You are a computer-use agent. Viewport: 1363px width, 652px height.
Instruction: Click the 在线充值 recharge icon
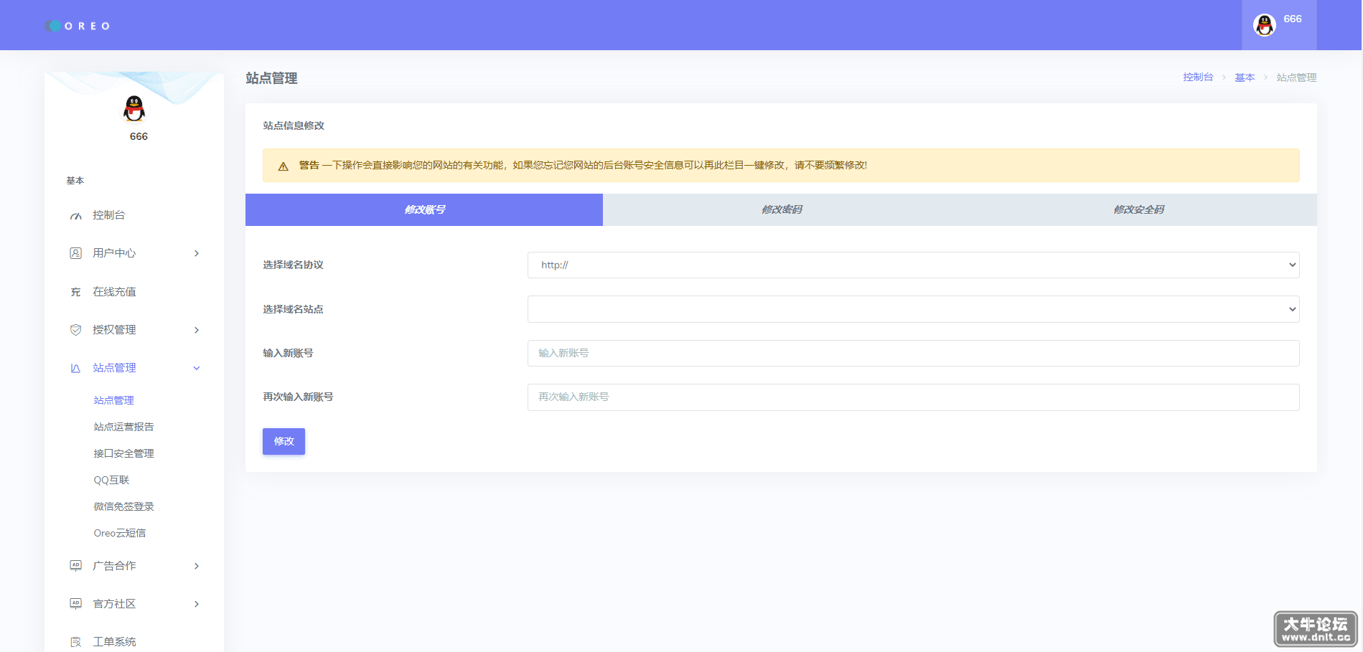point(75,292)
